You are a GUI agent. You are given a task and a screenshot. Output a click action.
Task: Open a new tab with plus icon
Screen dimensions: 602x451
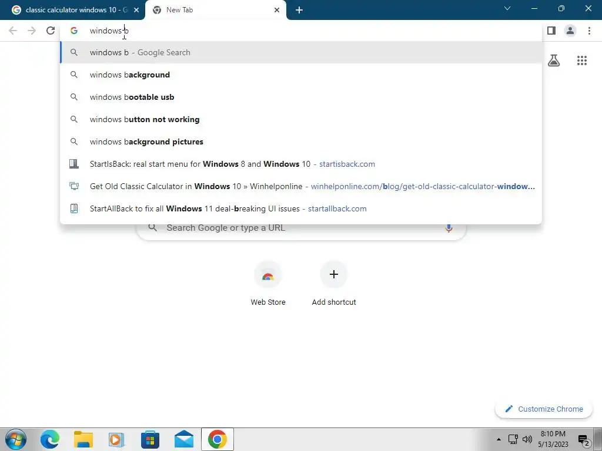pyautogui.click(x=299, y=10)
